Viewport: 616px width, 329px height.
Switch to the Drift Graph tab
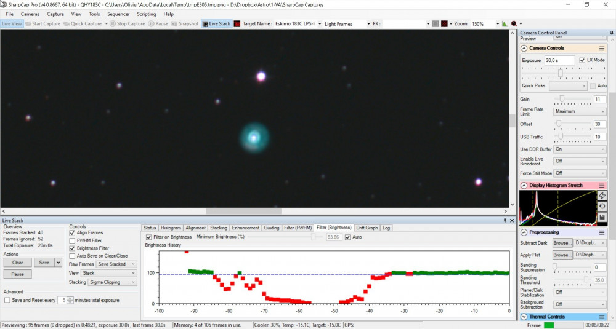[367, 228]
